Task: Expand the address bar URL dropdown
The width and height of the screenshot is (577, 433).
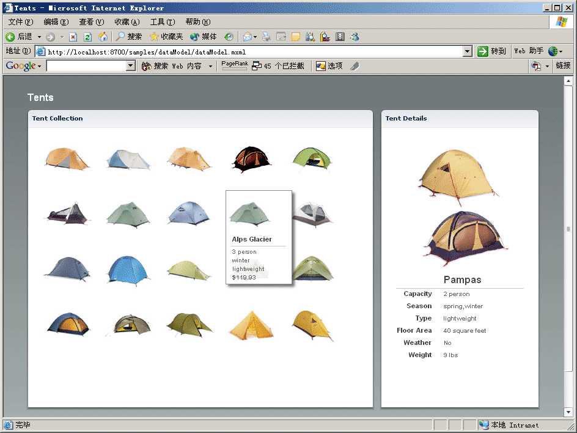Action: click(468, 51)
